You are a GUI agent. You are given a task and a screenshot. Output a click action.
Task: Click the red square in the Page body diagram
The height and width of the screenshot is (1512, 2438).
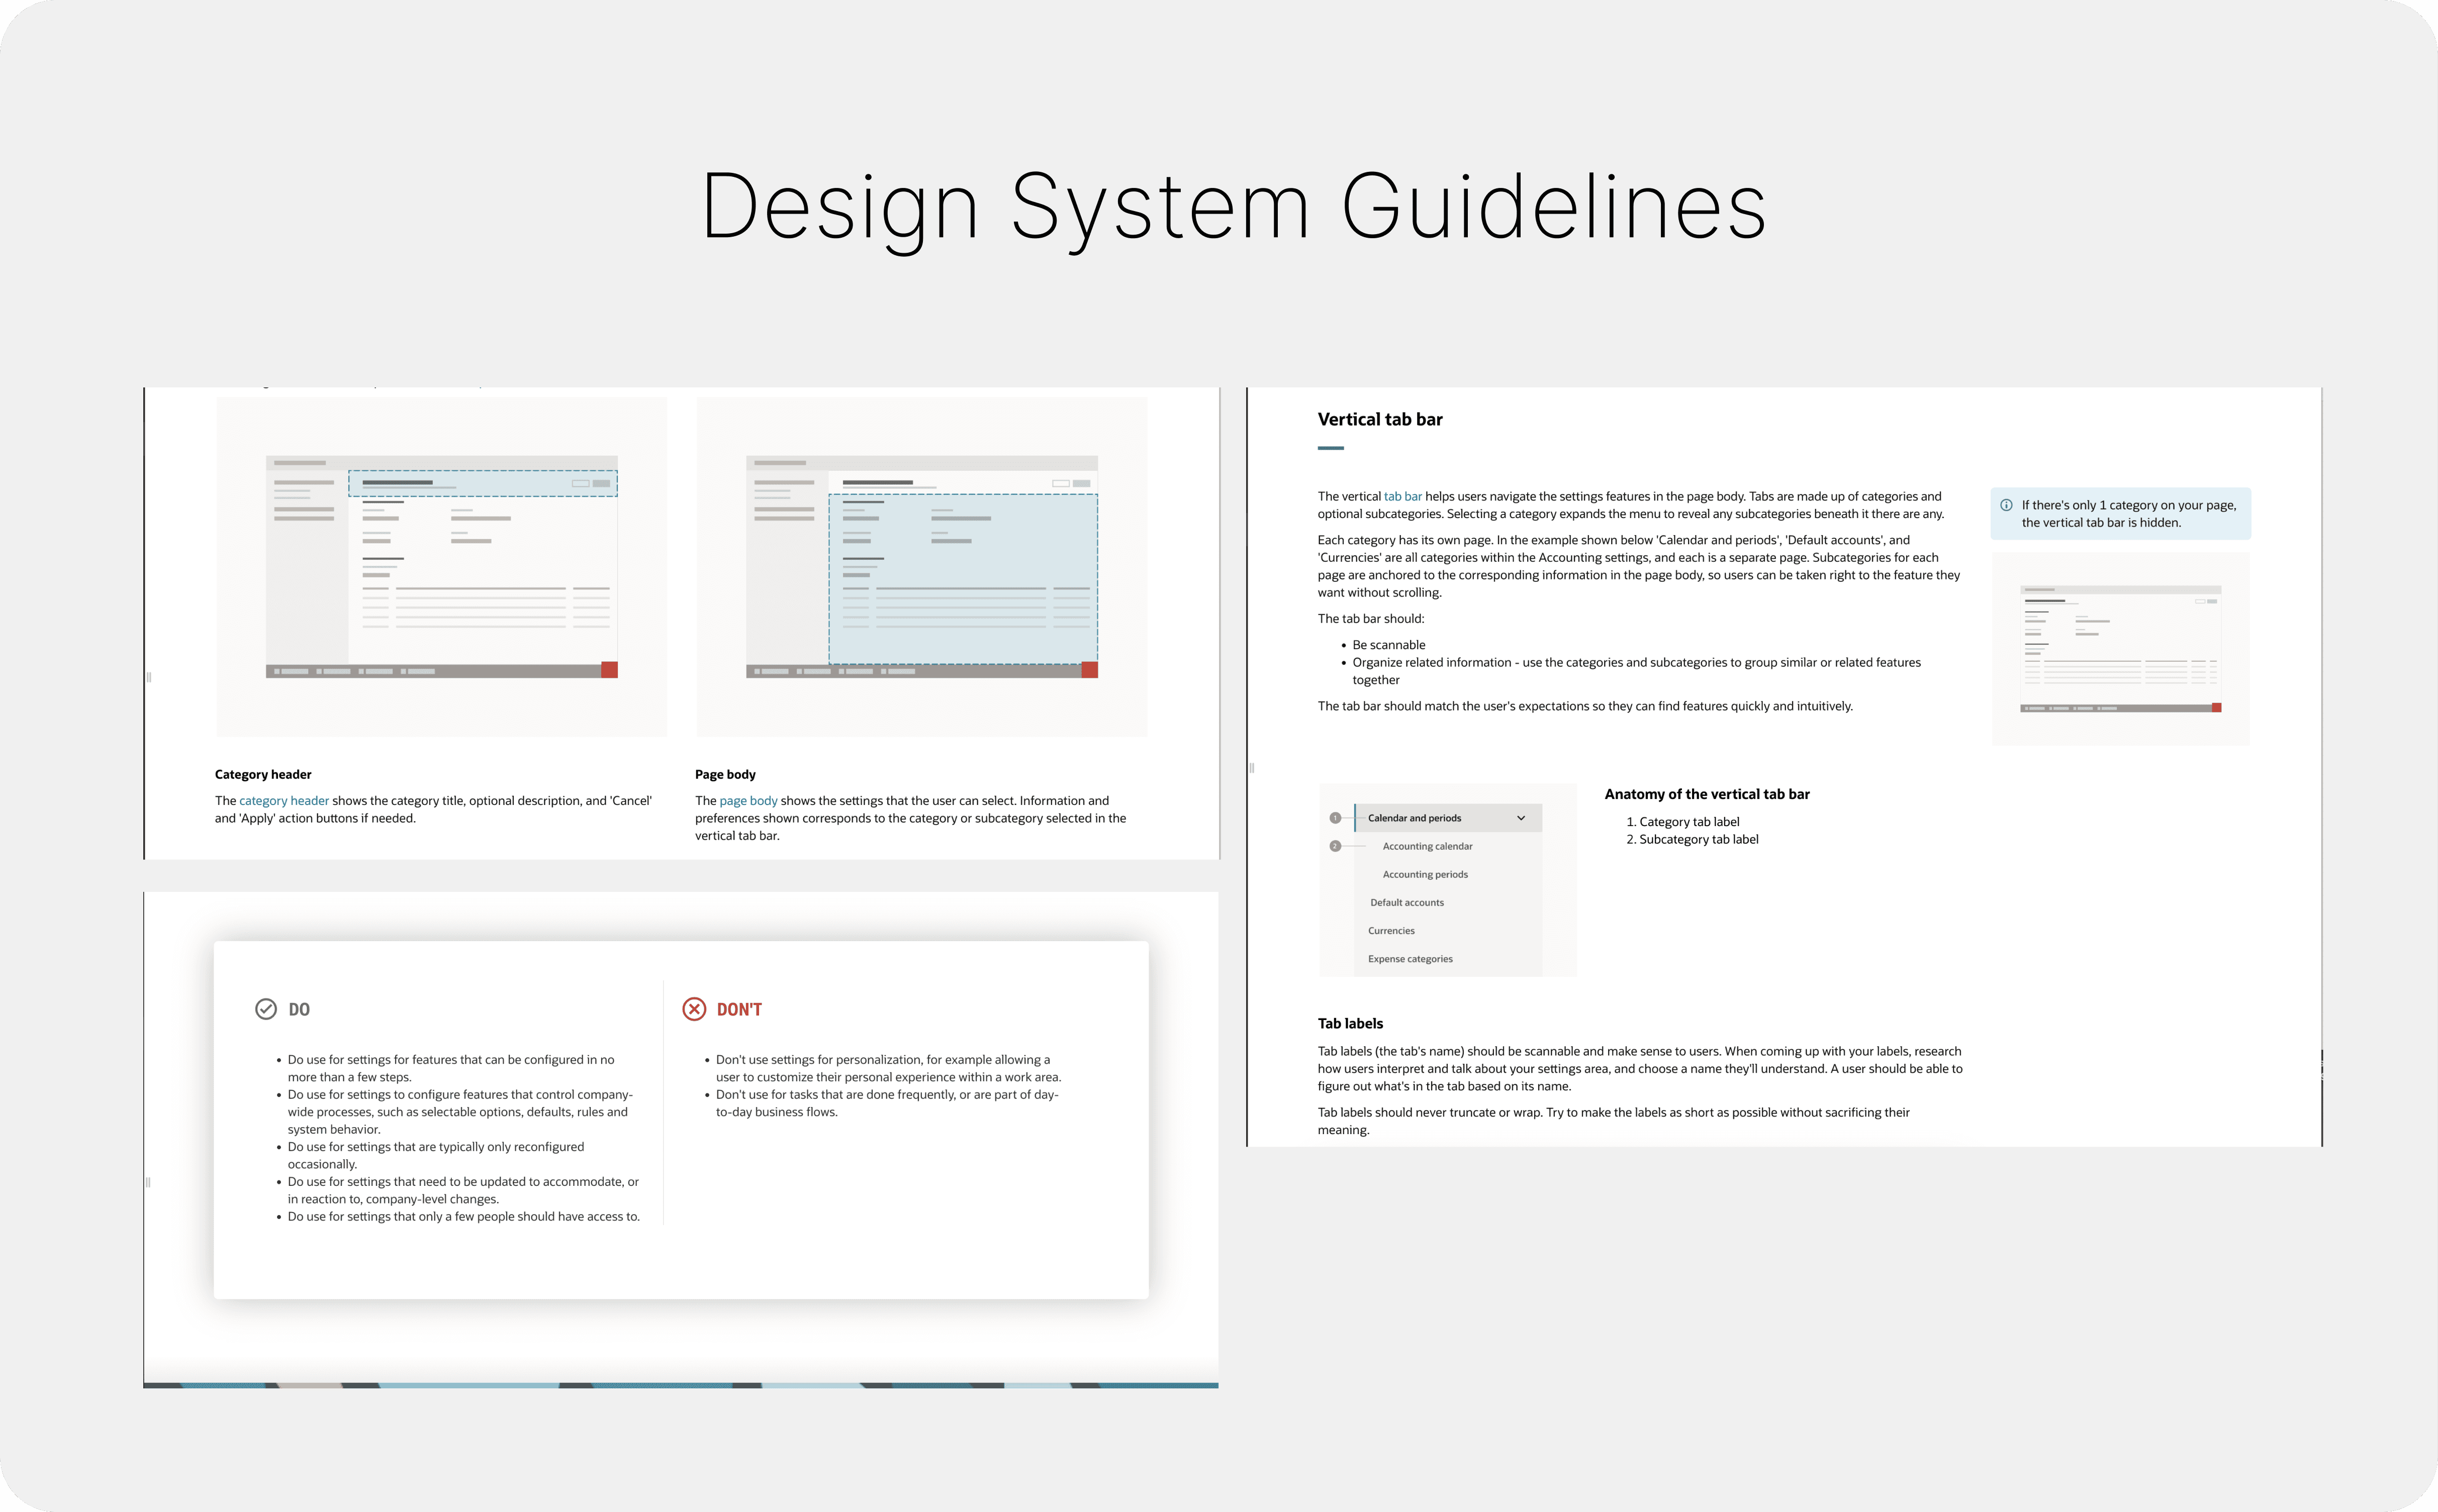coord(1089,670)
